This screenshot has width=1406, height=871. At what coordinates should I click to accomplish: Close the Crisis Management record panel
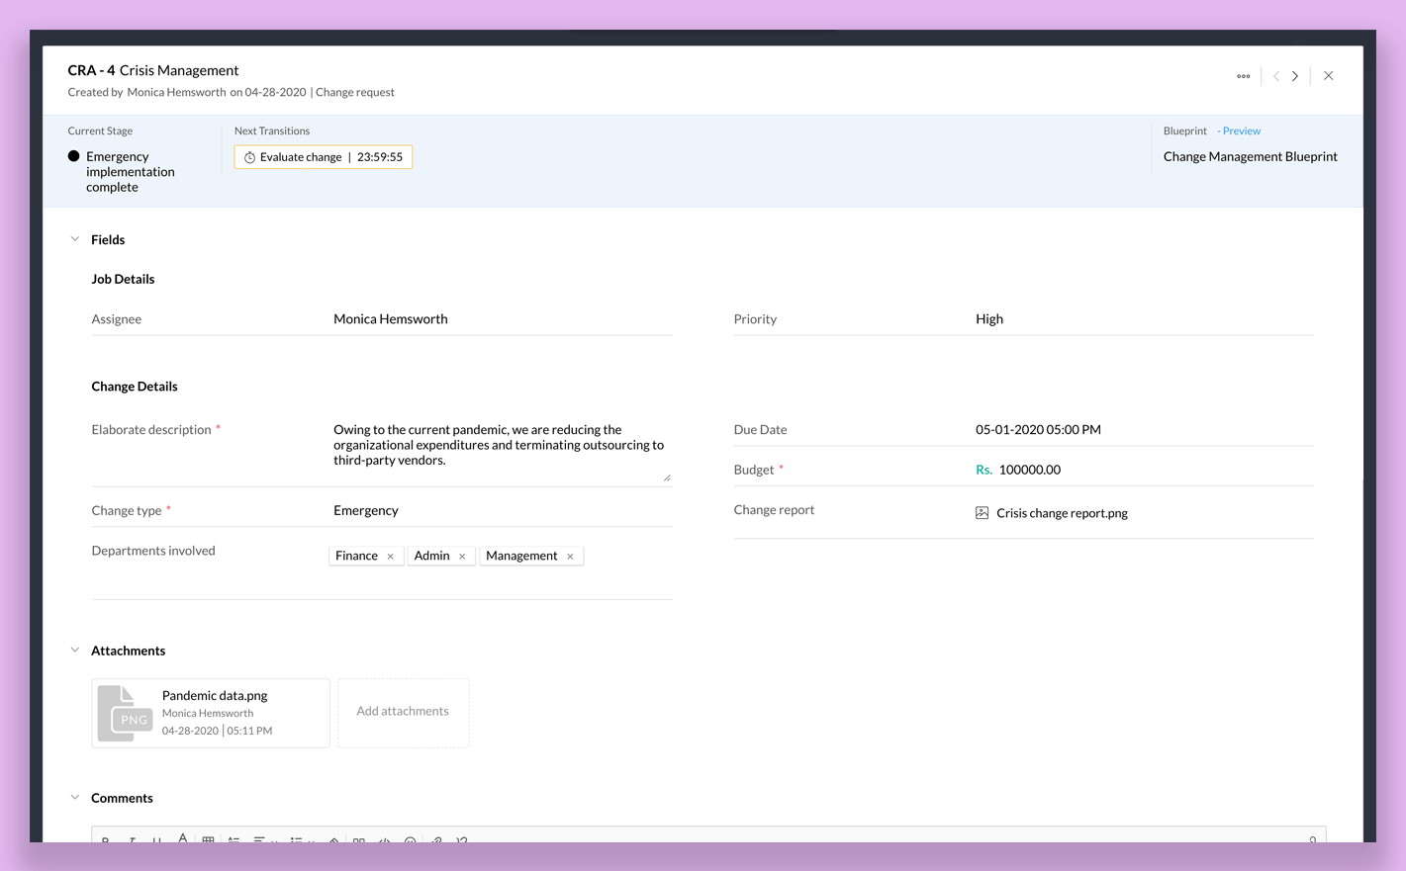1329,76
